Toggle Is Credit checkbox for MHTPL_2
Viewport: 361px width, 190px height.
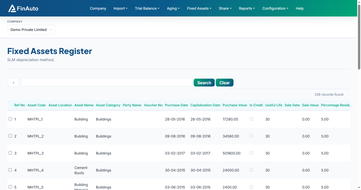pos(251,136)
